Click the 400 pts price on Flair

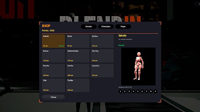click(x=46, y=90)
